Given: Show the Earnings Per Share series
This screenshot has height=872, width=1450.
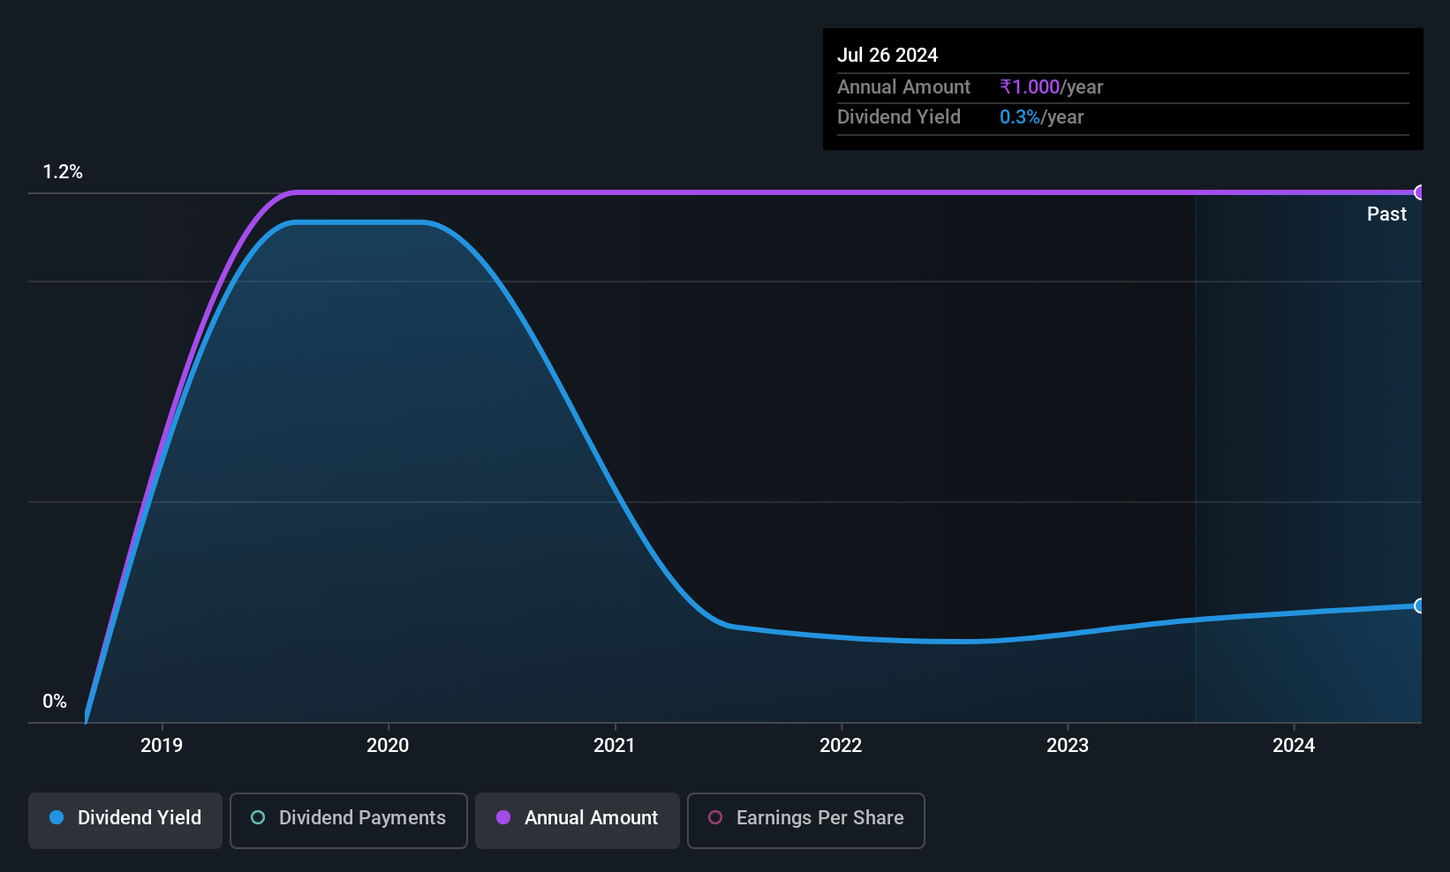Looking at the screenshot, I should coord(805,820).
